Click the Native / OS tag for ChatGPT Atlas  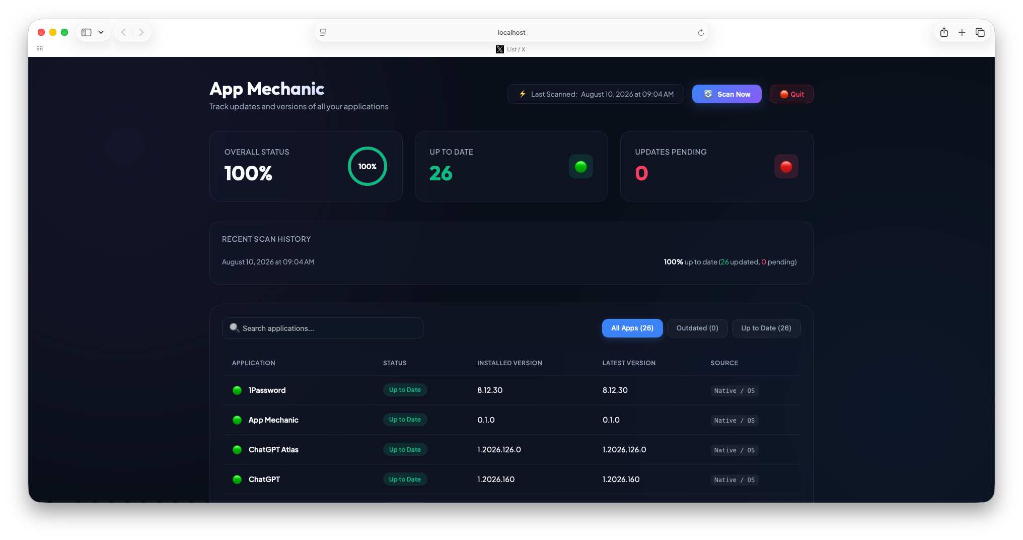(734, 450)
